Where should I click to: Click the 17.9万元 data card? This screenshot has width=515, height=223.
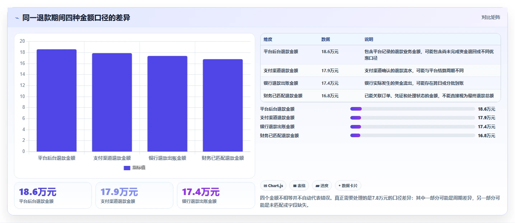[x=135, y=195]
